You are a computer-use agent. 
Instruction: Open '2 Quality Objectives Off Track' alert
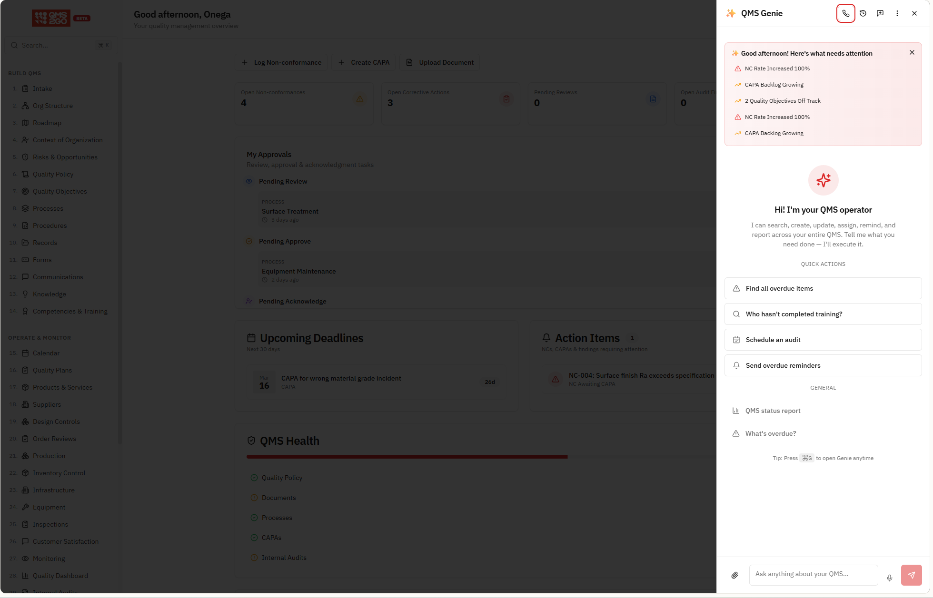[x=782, y=101]
